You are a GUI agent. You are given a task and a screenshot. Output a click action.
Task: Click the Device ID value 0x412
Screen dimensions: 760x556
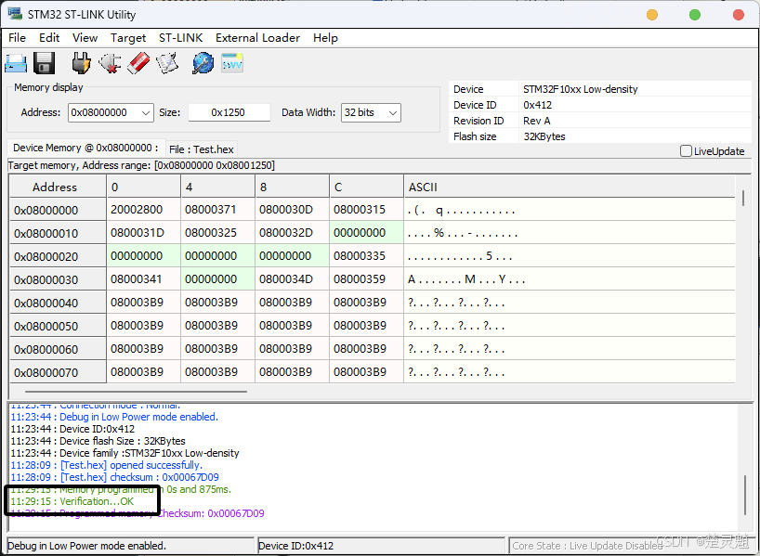[x=538, y=105]
